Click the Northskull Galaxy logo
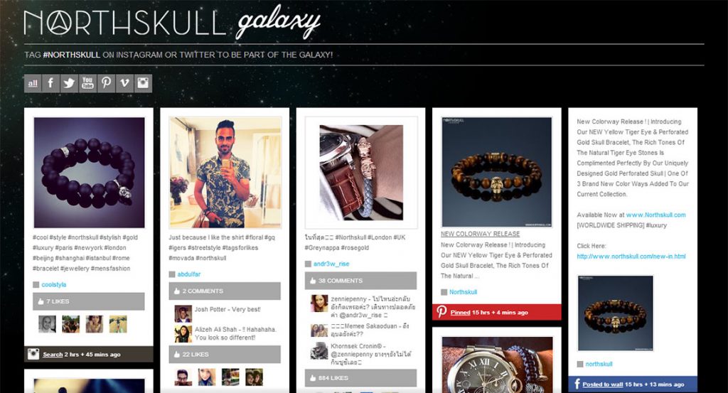728x393 pixels. (172, 22)
